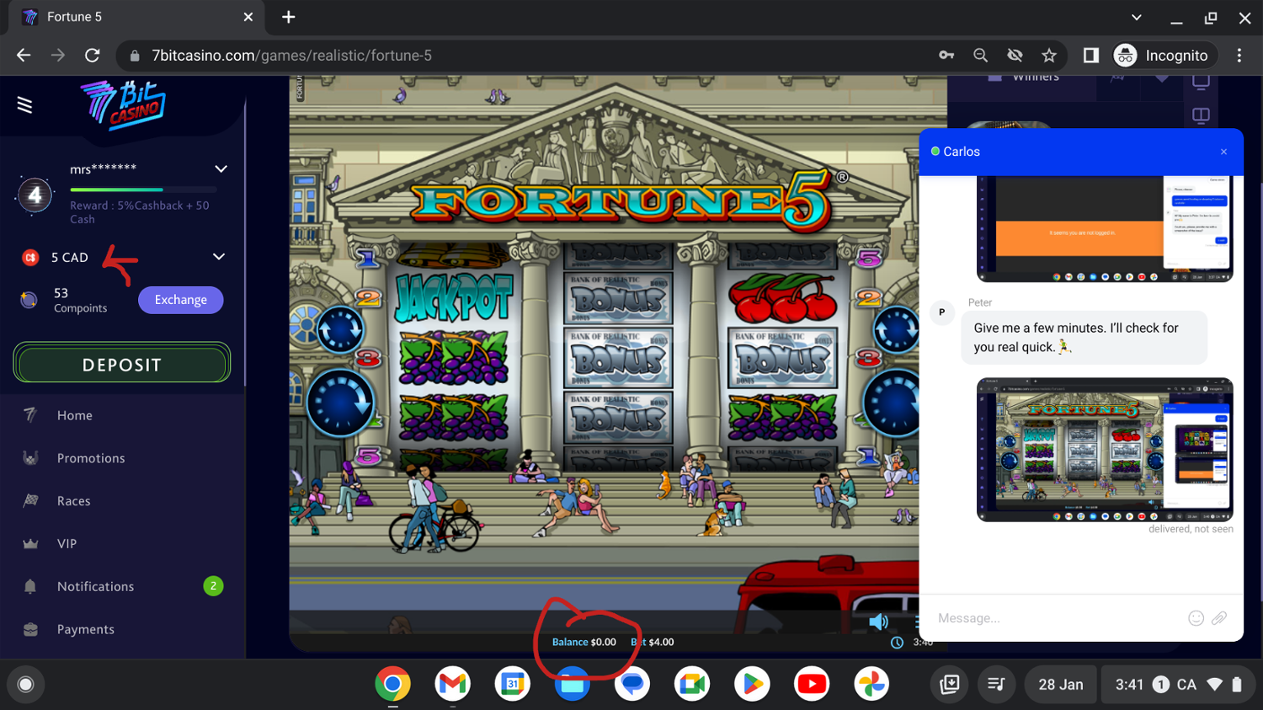Type in the Message input field
The width and height of the screenshot is (1263, 710).
[1052, 618]
